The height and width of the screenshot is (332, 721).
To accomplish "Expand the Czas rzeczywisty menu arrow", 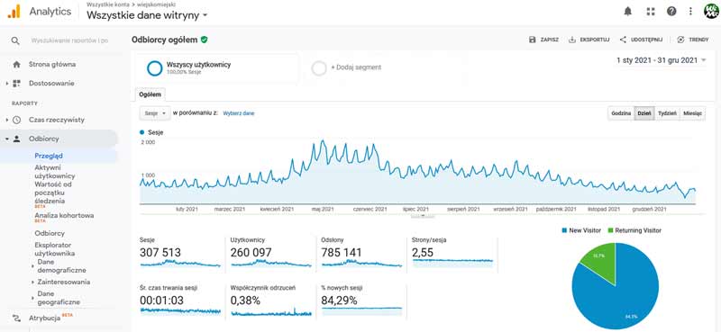I will (7, 120).
